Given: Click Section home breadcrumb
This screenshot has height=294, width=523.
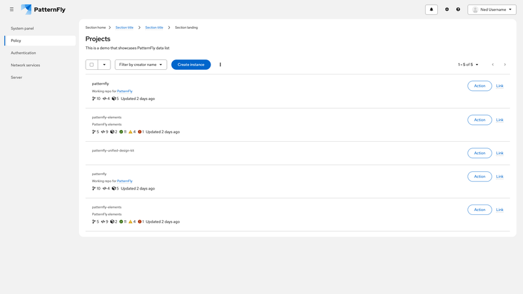Looking at the screenshot, I should pos(95,27).
